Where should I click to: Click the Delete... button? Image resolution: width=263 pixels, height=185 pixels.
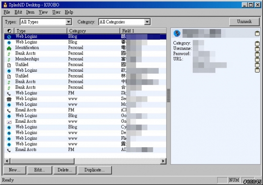pos(65,170)
